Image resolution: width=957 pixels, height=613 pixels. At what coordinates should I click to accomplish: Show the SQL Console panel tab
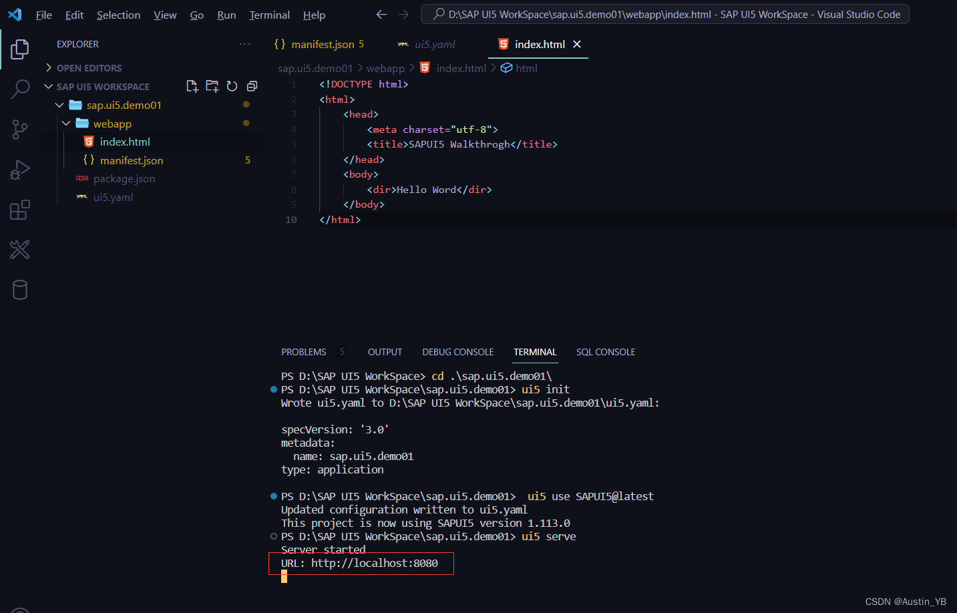(606, 352)
